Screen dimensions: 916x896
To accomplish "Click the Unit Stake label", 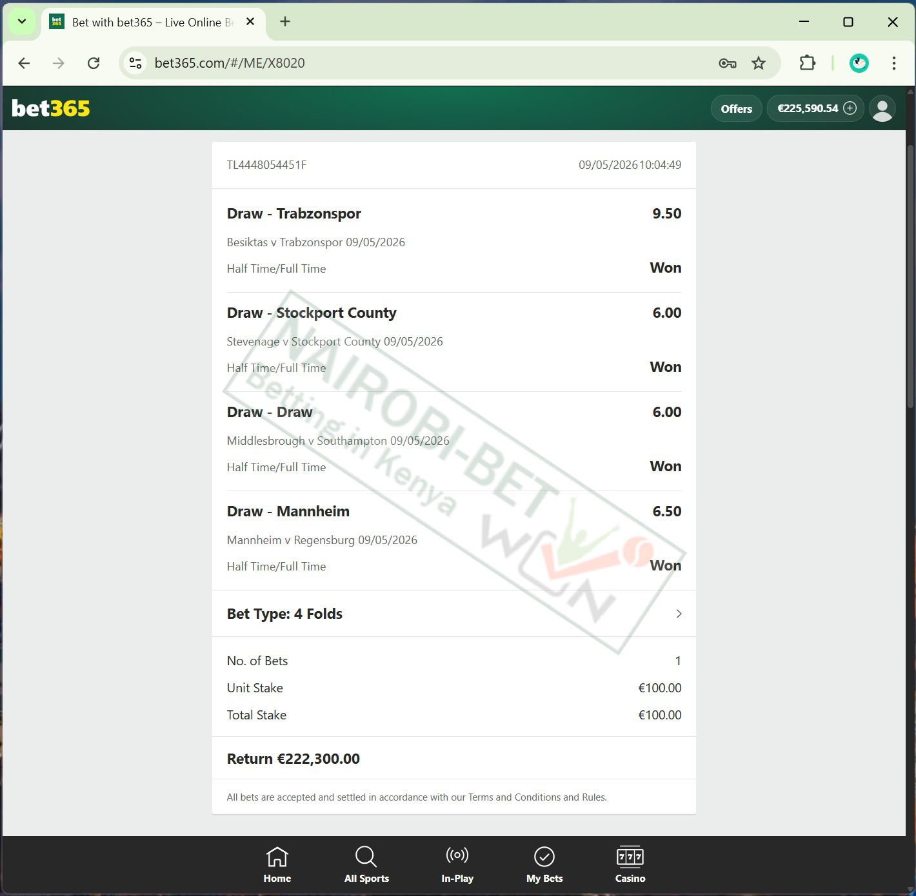I will click(x=255, y=688).
